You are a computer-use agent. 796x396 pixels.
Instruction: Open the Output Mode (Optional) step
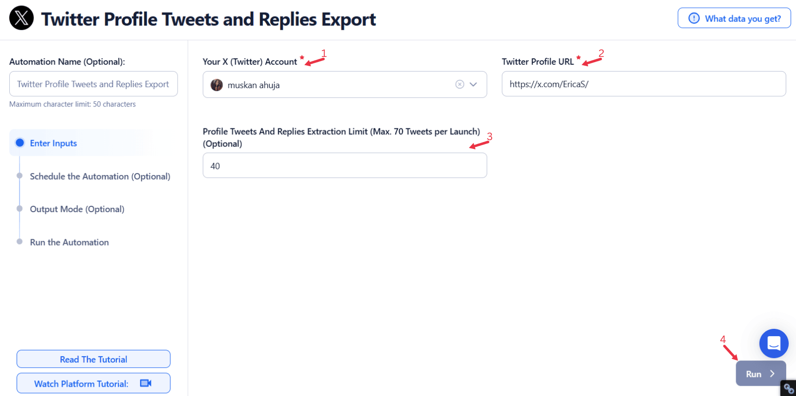tap(77, 209)
